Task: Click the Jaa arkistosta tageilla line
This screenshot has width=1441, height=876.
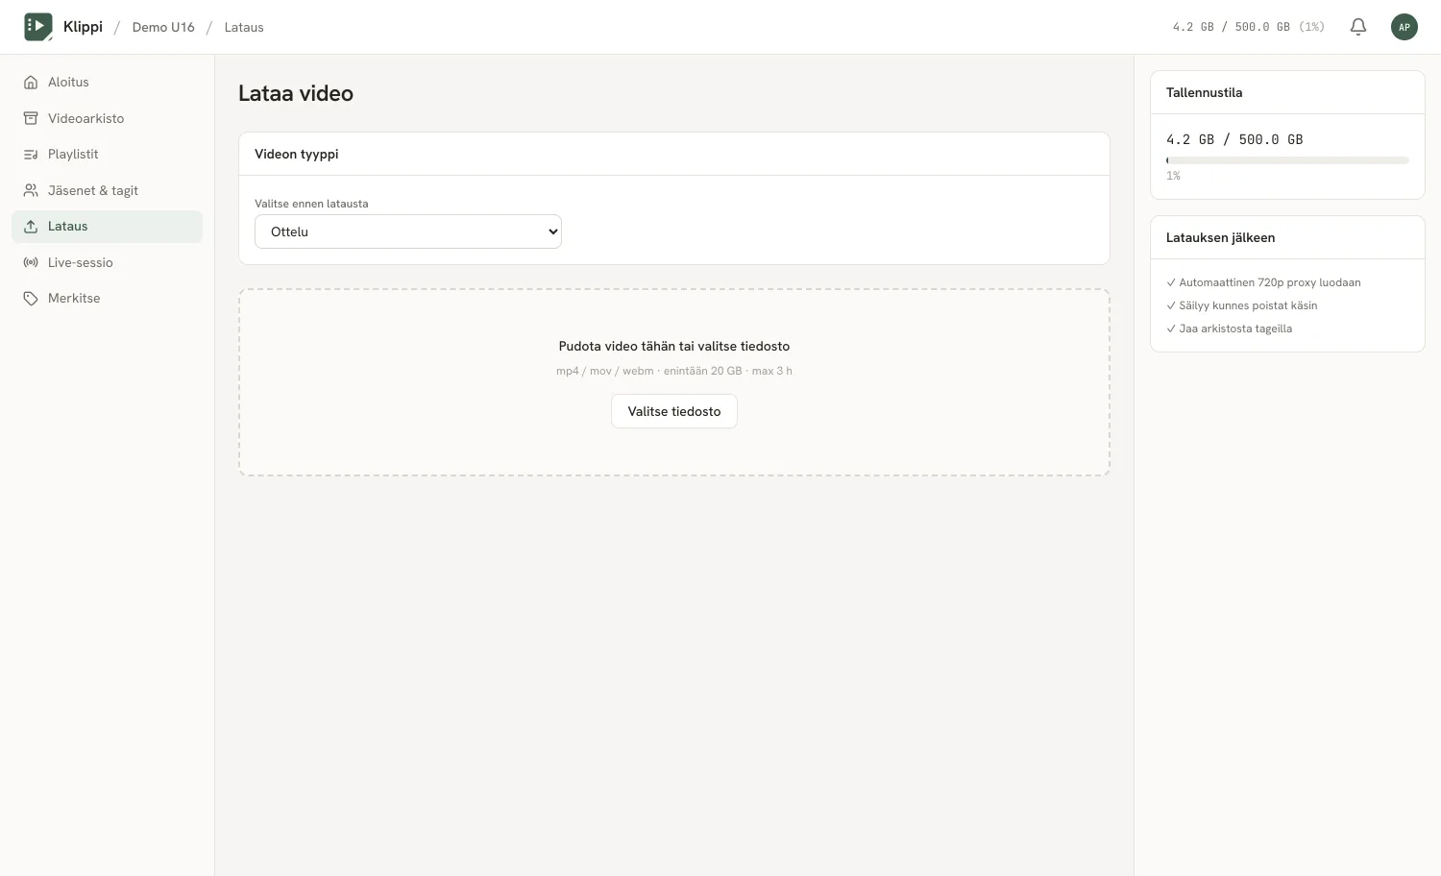Action: point(1230,328)
